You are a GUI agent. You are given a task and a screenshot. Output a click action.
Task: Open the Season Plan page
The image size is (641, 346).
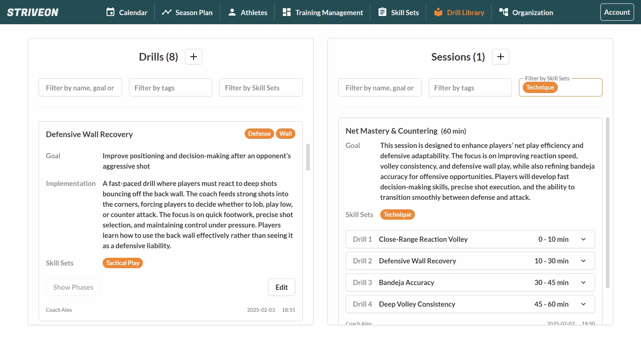[x=187, y=12]
